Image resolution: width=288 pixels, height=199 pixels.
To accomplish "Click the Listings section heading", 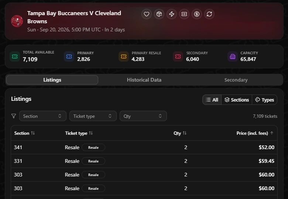I will pyautogui.click(x=21, y=99).
